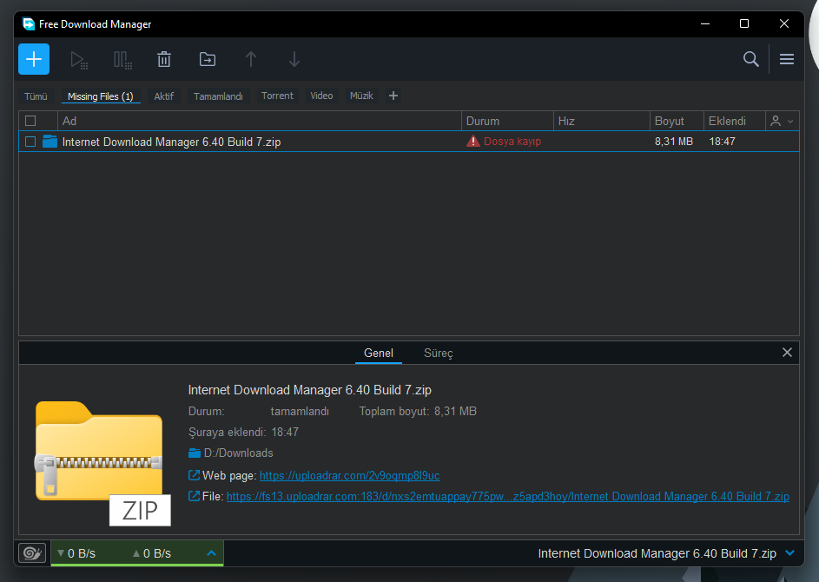
Task: Click the user column icon in header
Action: tap(776, 121)
